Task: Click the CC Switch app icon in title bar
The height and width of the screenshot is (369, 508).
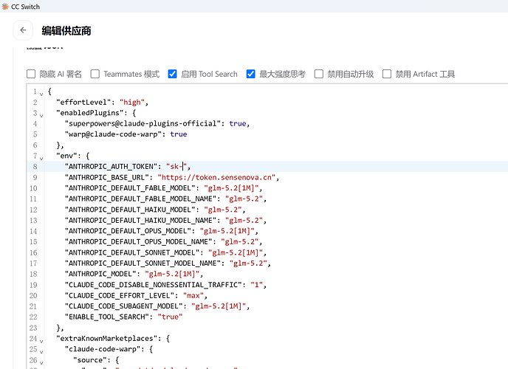Action: point(5,7)
